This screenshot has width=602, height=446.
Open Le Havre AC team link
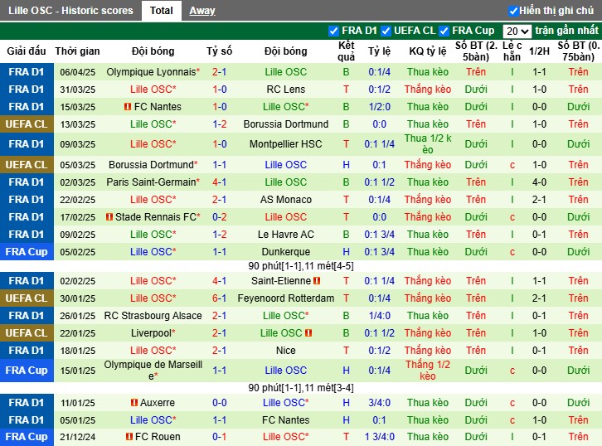pyautogui.click(x=285, y=235)
